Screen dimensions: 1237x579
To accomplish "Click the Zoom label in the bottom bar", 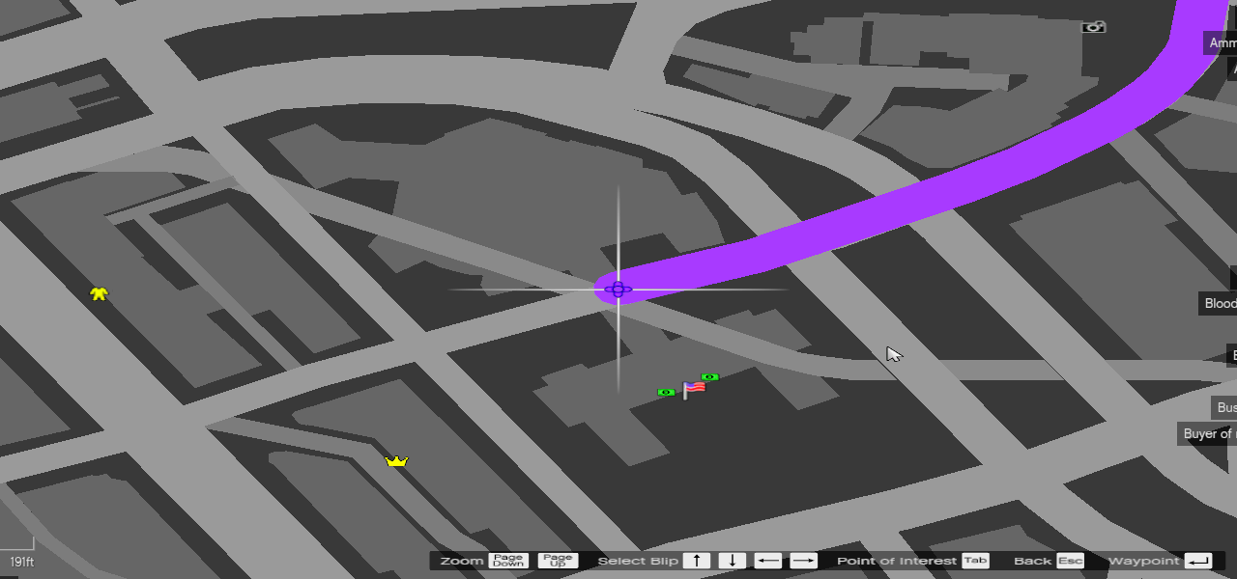I will click(462, 561).
